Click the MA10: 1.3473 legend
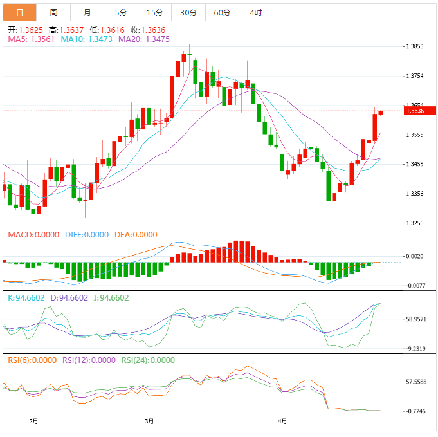The image size is (438, 437). tap(87, 39)
